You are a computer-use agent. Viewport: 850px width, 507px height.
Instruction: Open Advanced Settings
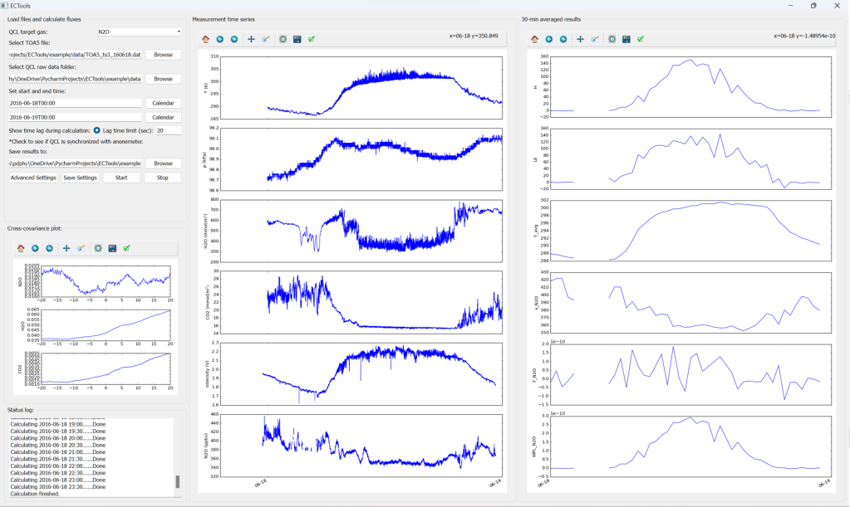[33, 178]
